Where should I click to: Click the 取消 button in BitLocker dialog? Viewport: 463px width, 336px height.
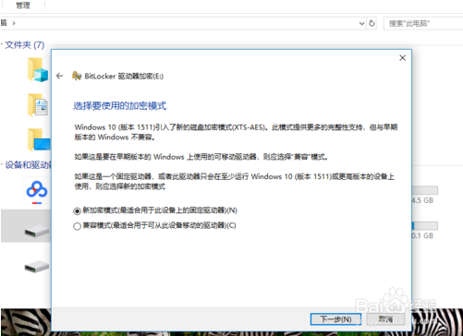(385, 319)
